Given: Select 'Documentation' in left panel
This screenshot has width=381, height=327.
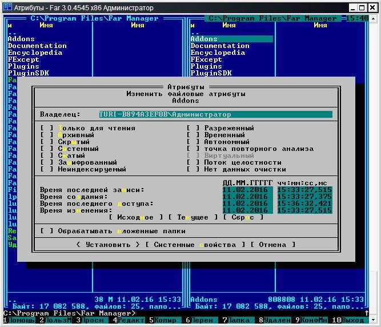Looking at the screenshot, I should pos(37,46).
